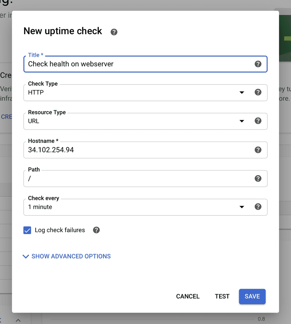Screen dimensions: 291x324
Task: Click the Title input showing Check health on webserver
Action: pyautogui.click(x=127, y=64)
